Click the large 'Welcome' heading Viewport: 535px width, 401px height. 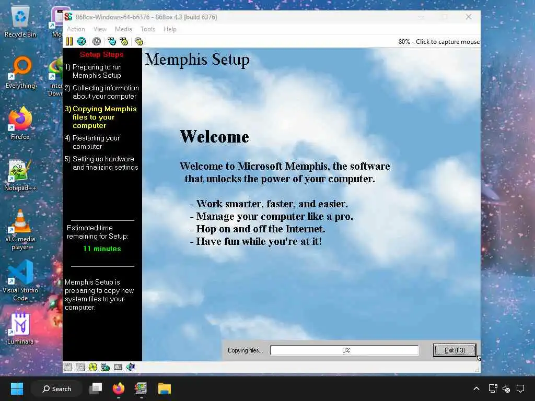point(214,137)
